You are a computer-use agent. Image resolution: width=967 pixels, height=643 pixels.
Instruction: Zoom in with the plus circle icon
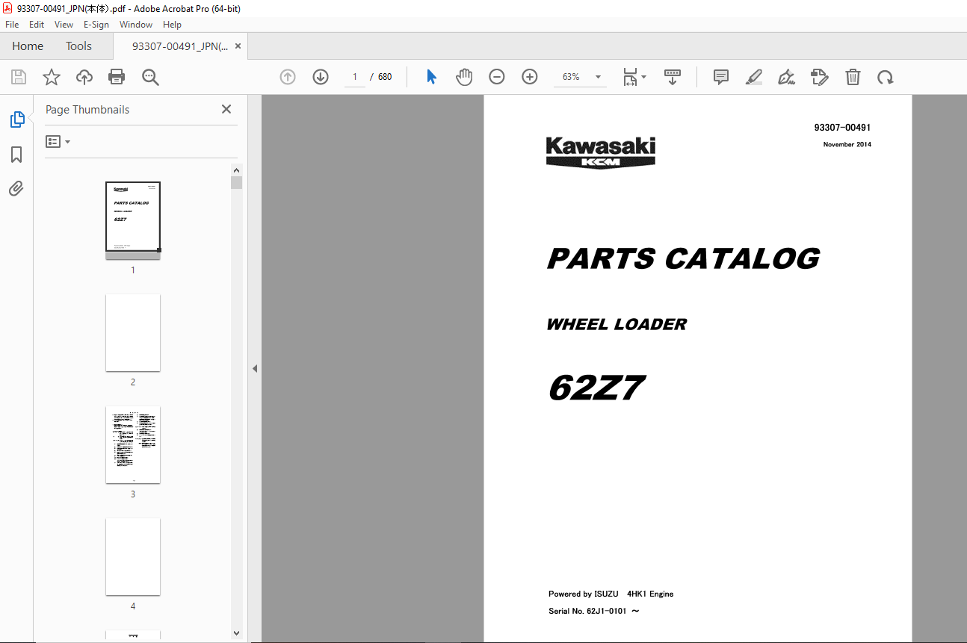pyautogui.click(x=530, y=77)
